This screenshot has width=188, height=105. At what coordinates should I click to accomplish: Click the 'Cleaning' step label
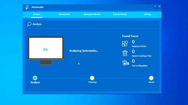click(x=92, y=82)
